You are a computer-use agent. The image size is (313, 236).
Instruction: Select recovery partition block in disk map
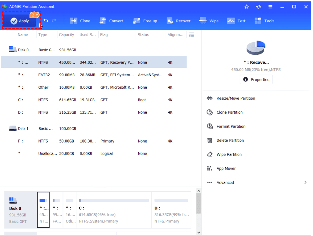[x=43, y=210]
